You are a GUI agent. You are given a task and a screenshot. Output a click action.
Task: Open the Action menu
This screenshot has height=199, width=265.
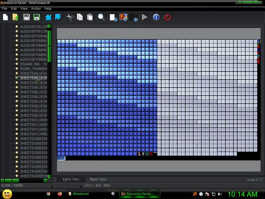point(36,9)
